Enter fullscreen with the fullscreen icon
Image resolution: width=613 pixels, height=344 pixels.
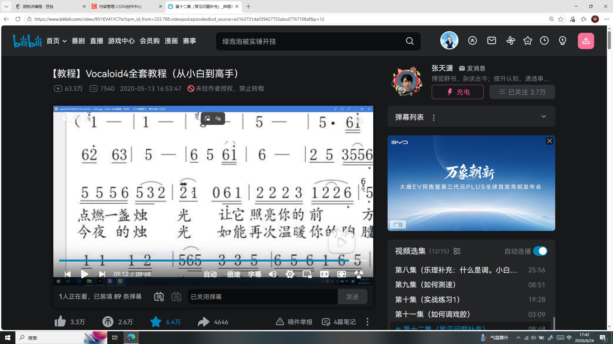[x=342, y=274]
